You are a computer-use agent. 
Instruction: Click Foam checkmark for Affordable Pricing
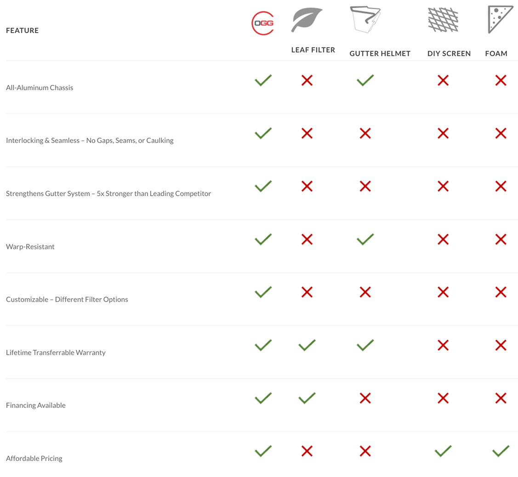pos(501,451)
